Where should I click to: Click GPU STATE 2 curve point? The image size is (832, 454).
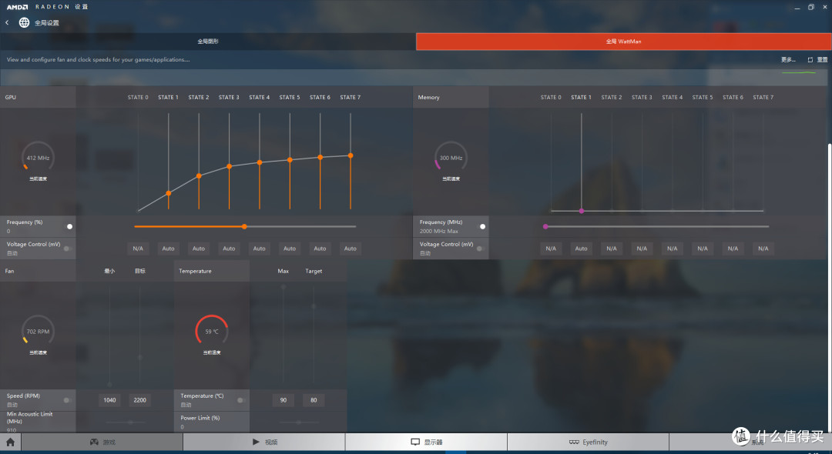[x=199, y=175]
